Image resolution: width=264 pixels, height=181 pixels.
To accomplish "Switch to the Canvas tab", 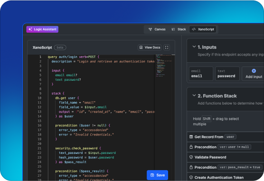I will pos(157,29).
